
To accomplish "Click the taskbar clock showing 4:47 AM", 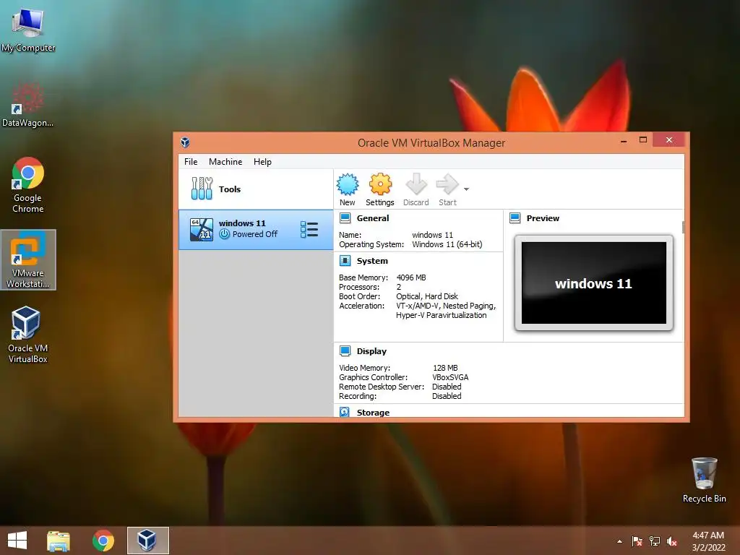I will [708, 541].
